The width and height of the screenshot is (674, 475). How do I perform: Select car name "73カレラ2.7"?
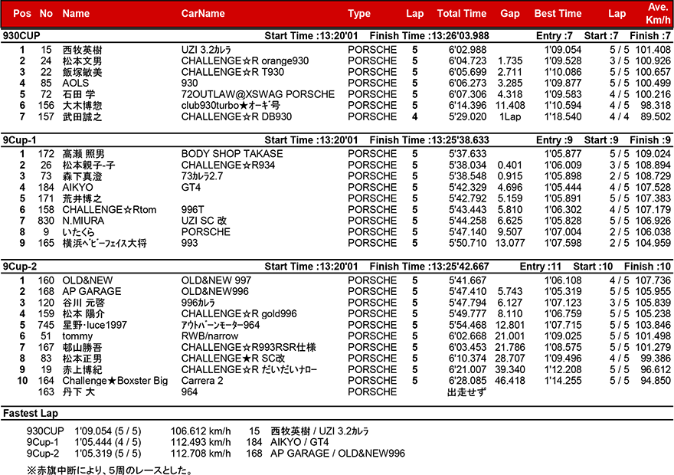(202, 176)
